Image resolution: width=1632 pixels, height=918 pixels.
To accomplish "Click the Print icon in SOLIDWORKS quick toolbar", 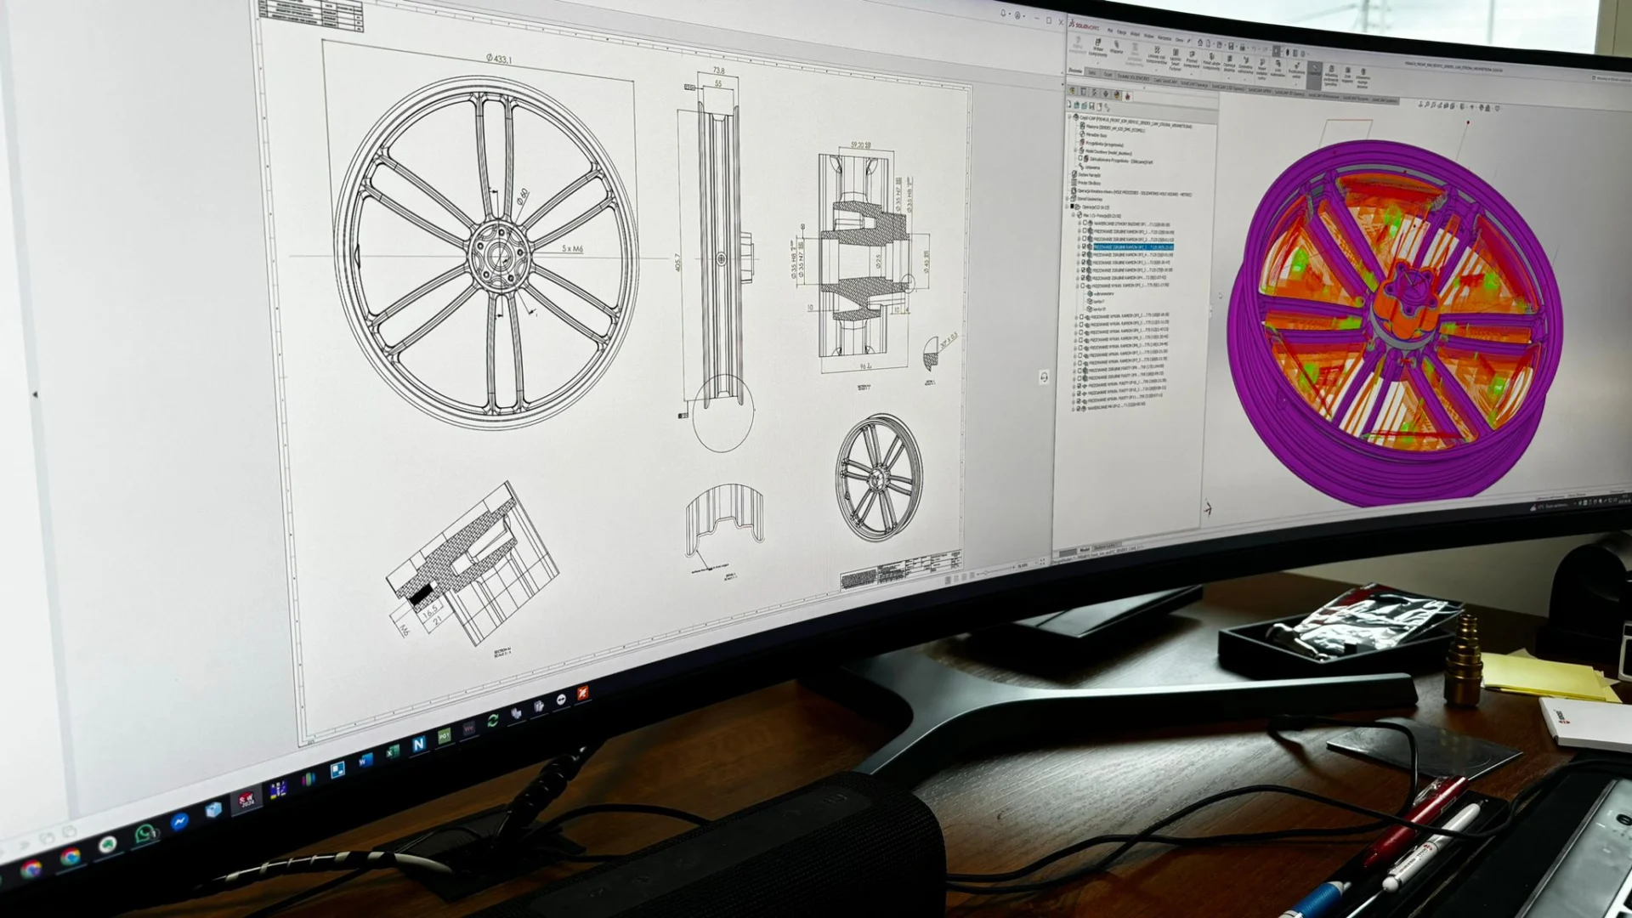I will pos(1242,47).
